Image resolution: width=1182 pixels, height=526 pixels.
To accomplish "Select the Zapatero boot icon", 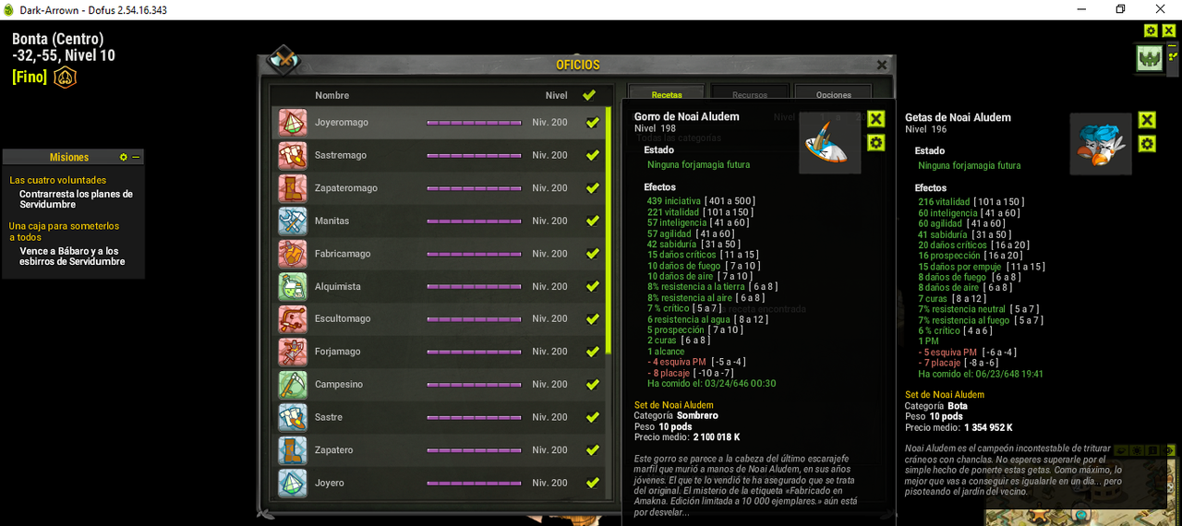I will (293, 450).
